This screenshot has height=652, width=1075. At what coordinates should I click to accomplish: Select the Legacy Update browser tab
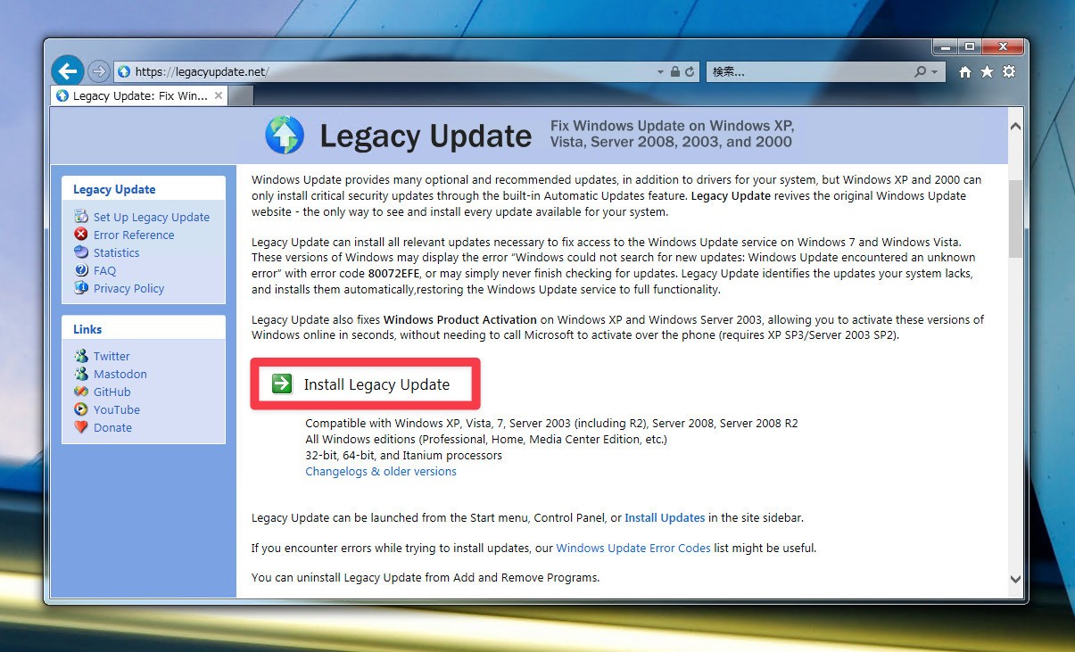[x=132, y=95]
